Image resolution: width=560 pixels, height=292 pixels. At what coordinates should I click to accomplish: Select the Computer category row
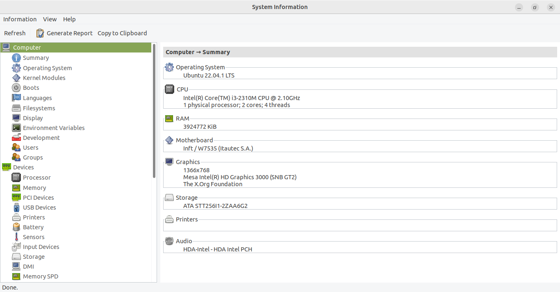pyautogui.click(x=76, y=48)
